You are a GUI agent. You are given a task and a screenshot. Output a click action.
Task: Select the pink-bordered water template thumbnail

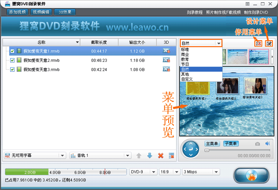point(259,56)
